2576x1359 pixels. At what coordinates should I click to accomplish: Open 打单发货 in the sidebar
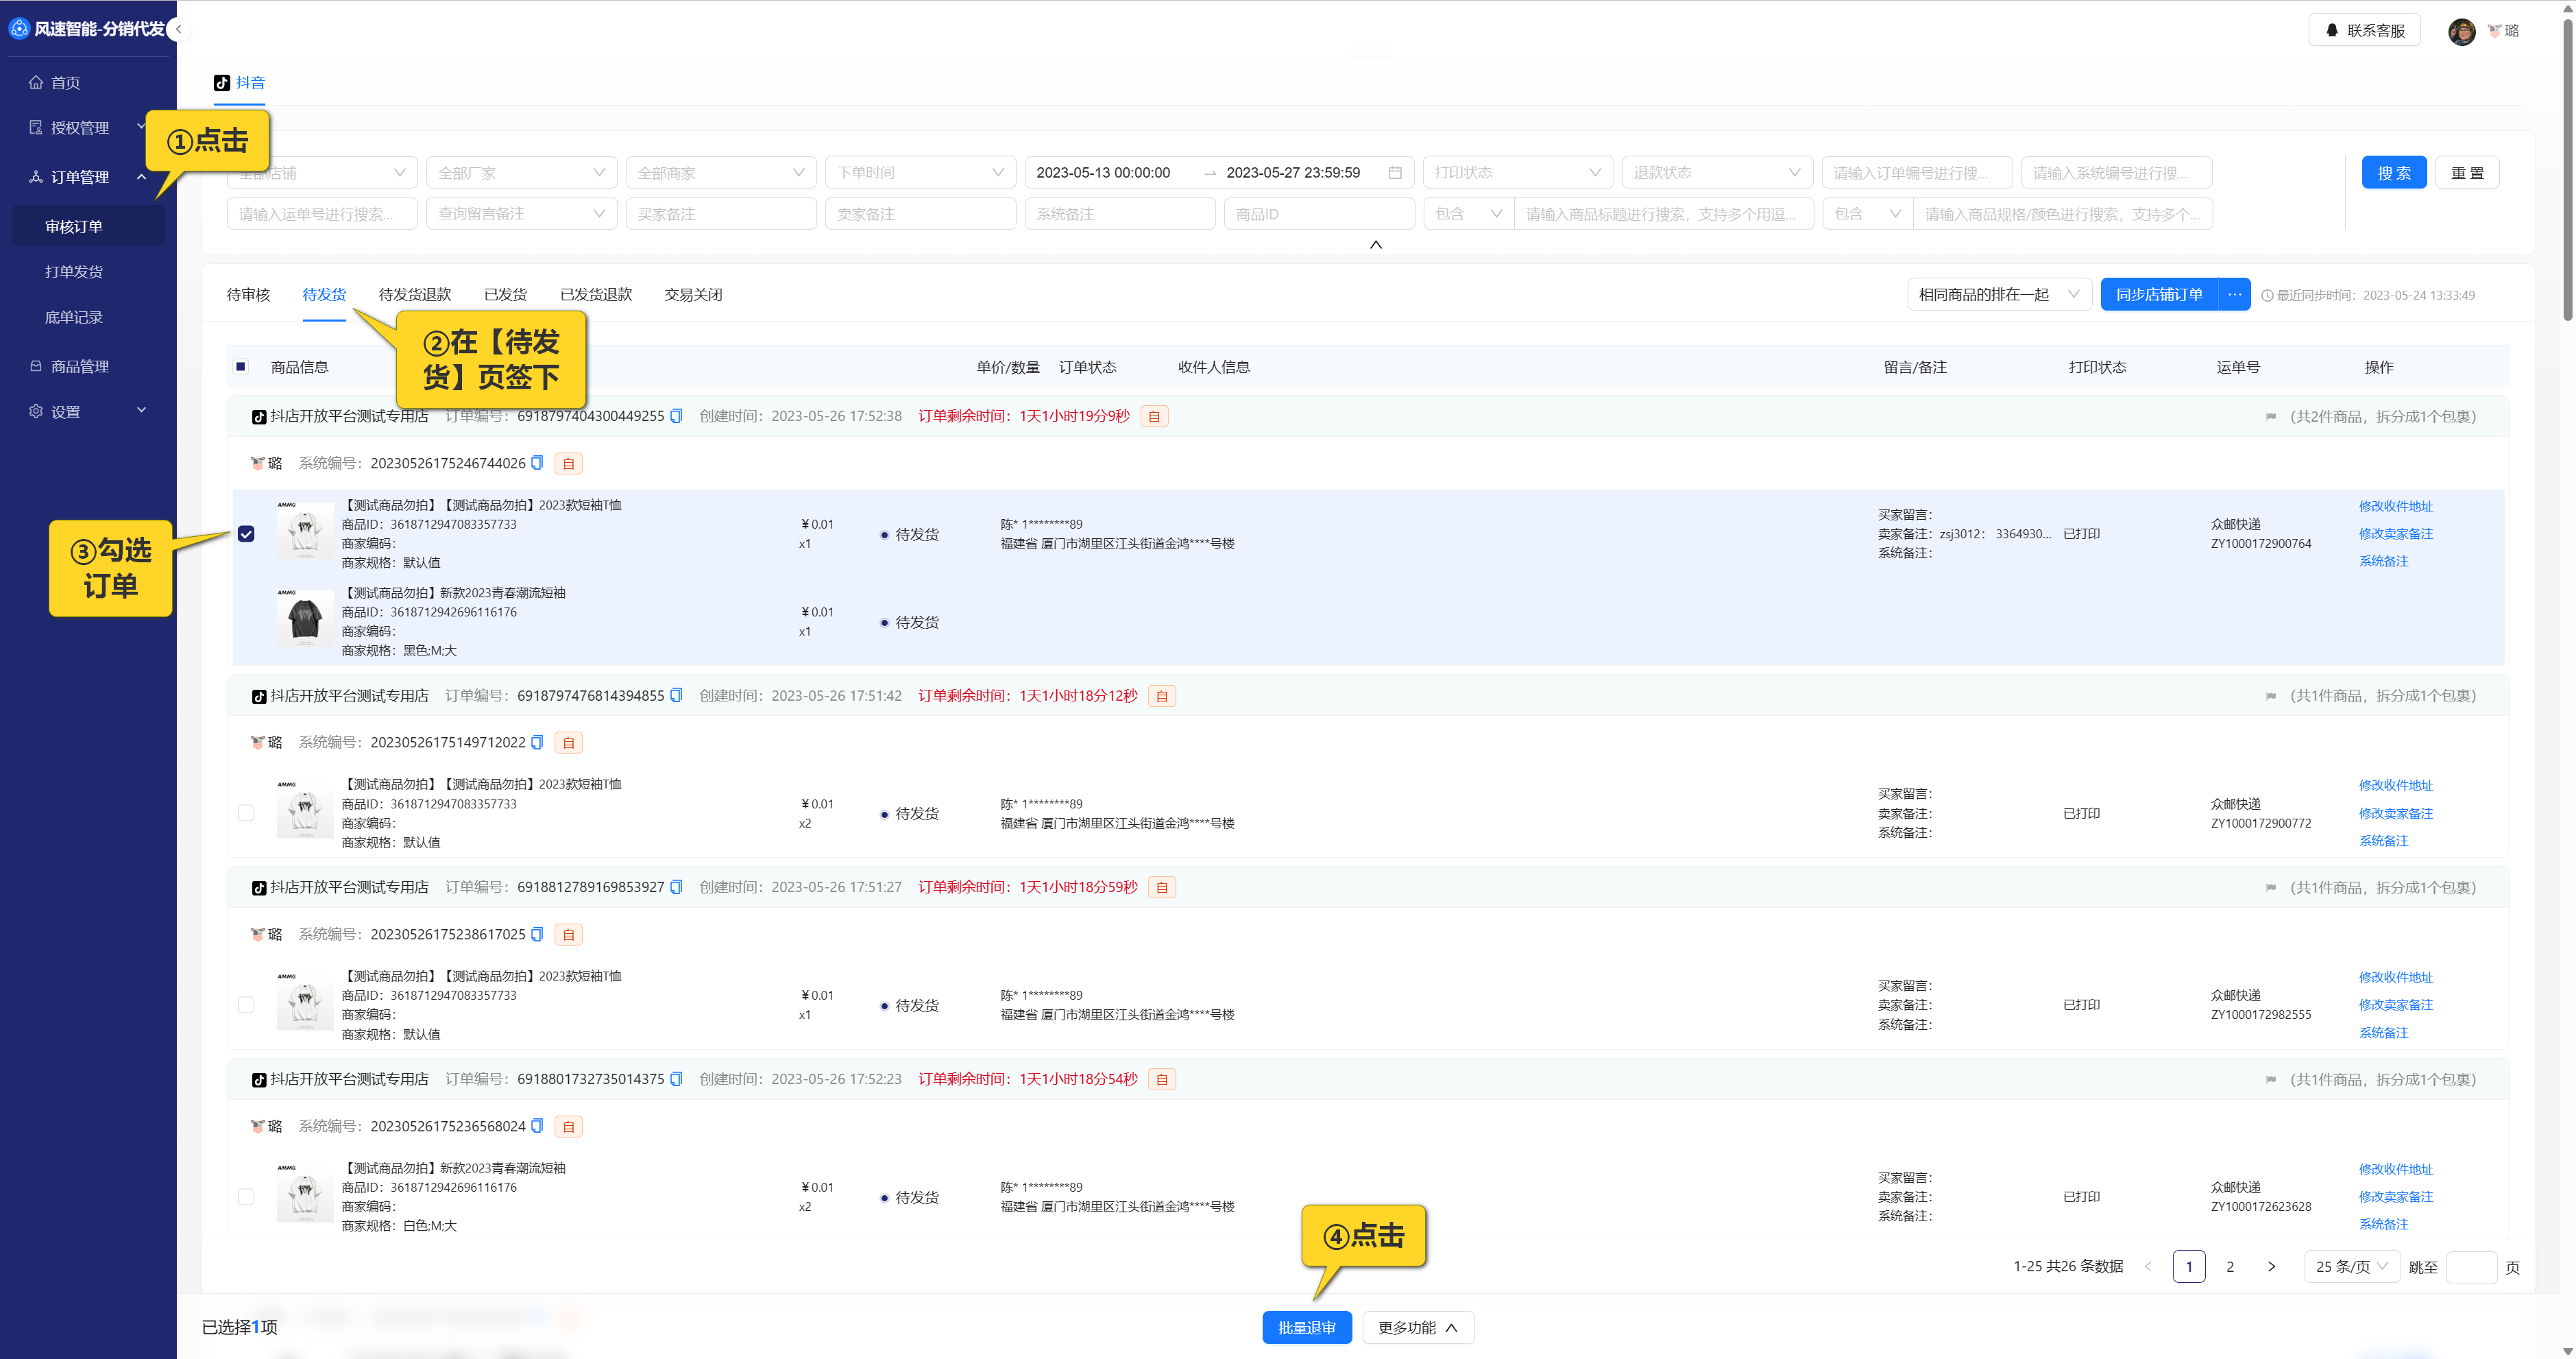click(74, 271)
